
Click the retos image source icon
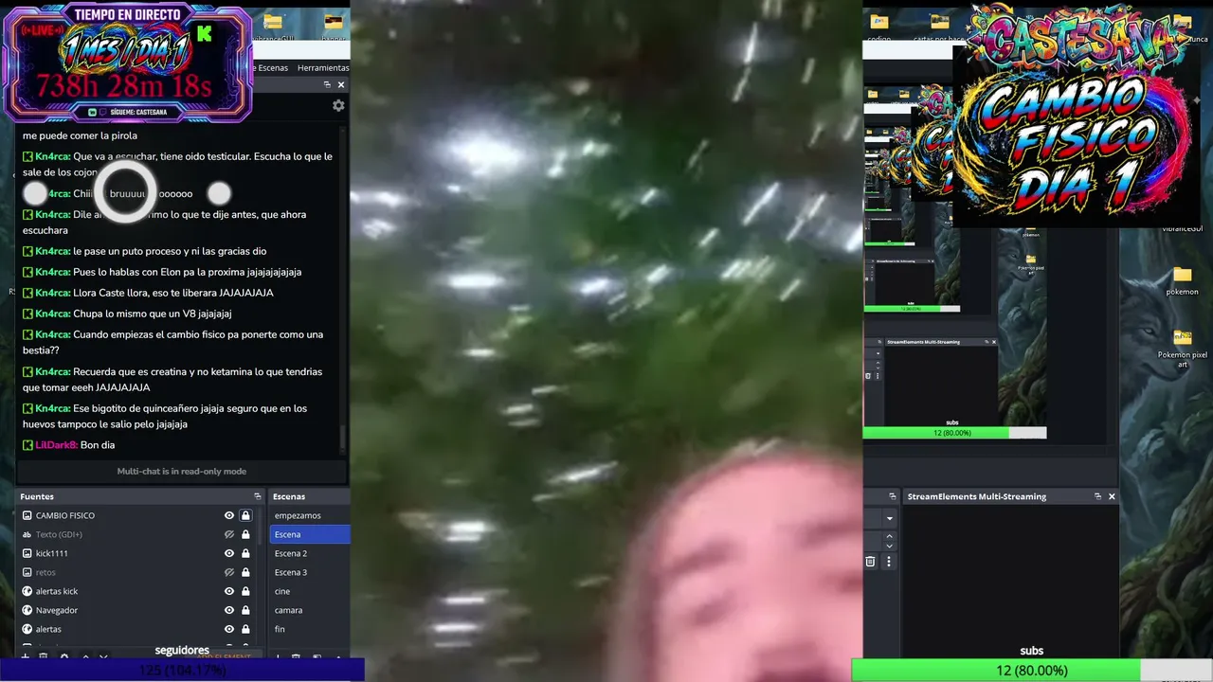(27, 572)
